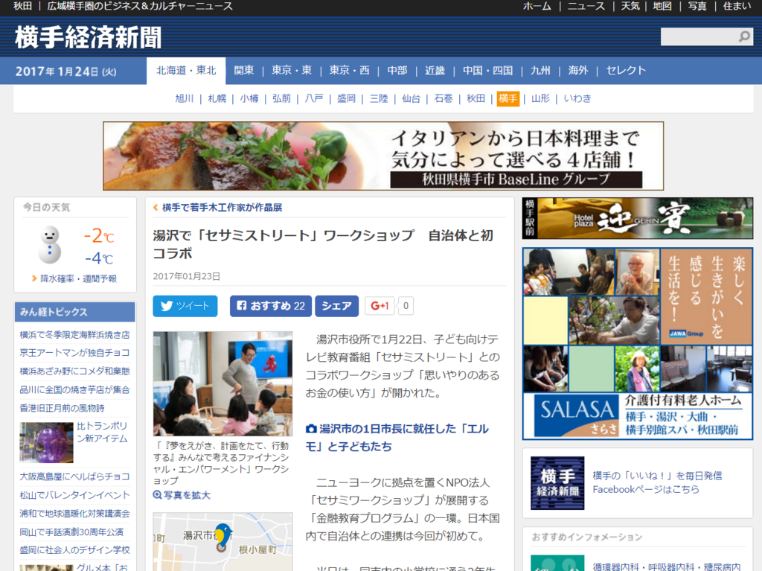Open topic 香港旧正月前の風物詩
Screen dimensions: 762x571
[x=62, y=408]
